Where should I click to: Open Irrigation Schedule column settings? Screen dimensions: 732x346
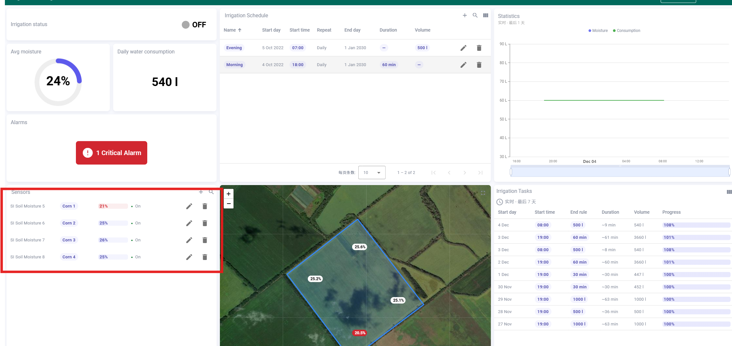(485, 15)
